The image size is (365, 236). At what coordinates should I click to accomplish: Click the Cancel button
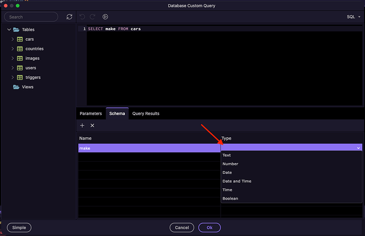coord(182,228)
